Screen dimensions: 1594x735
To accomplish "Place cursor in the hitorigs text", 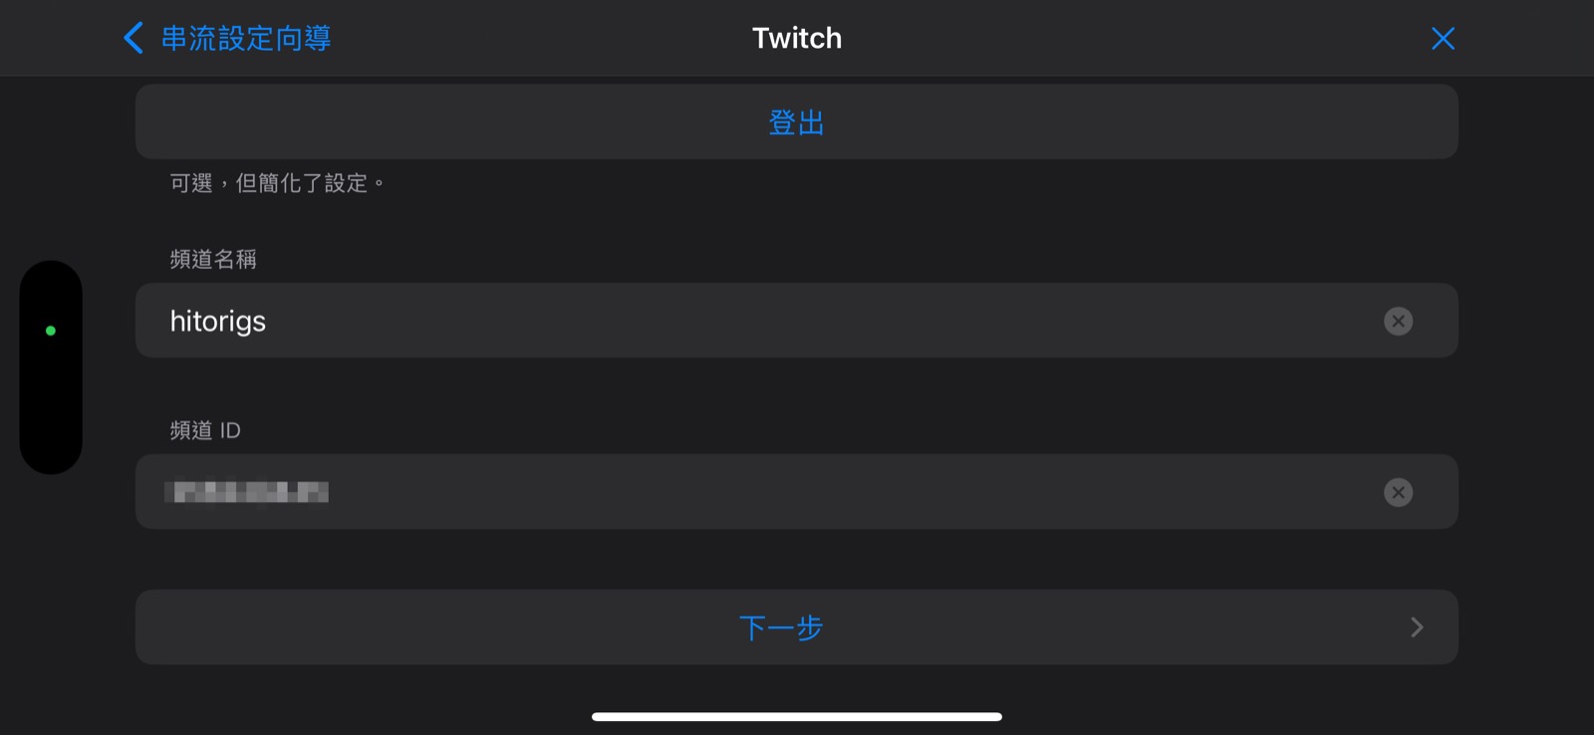I will tap(218, 321).
